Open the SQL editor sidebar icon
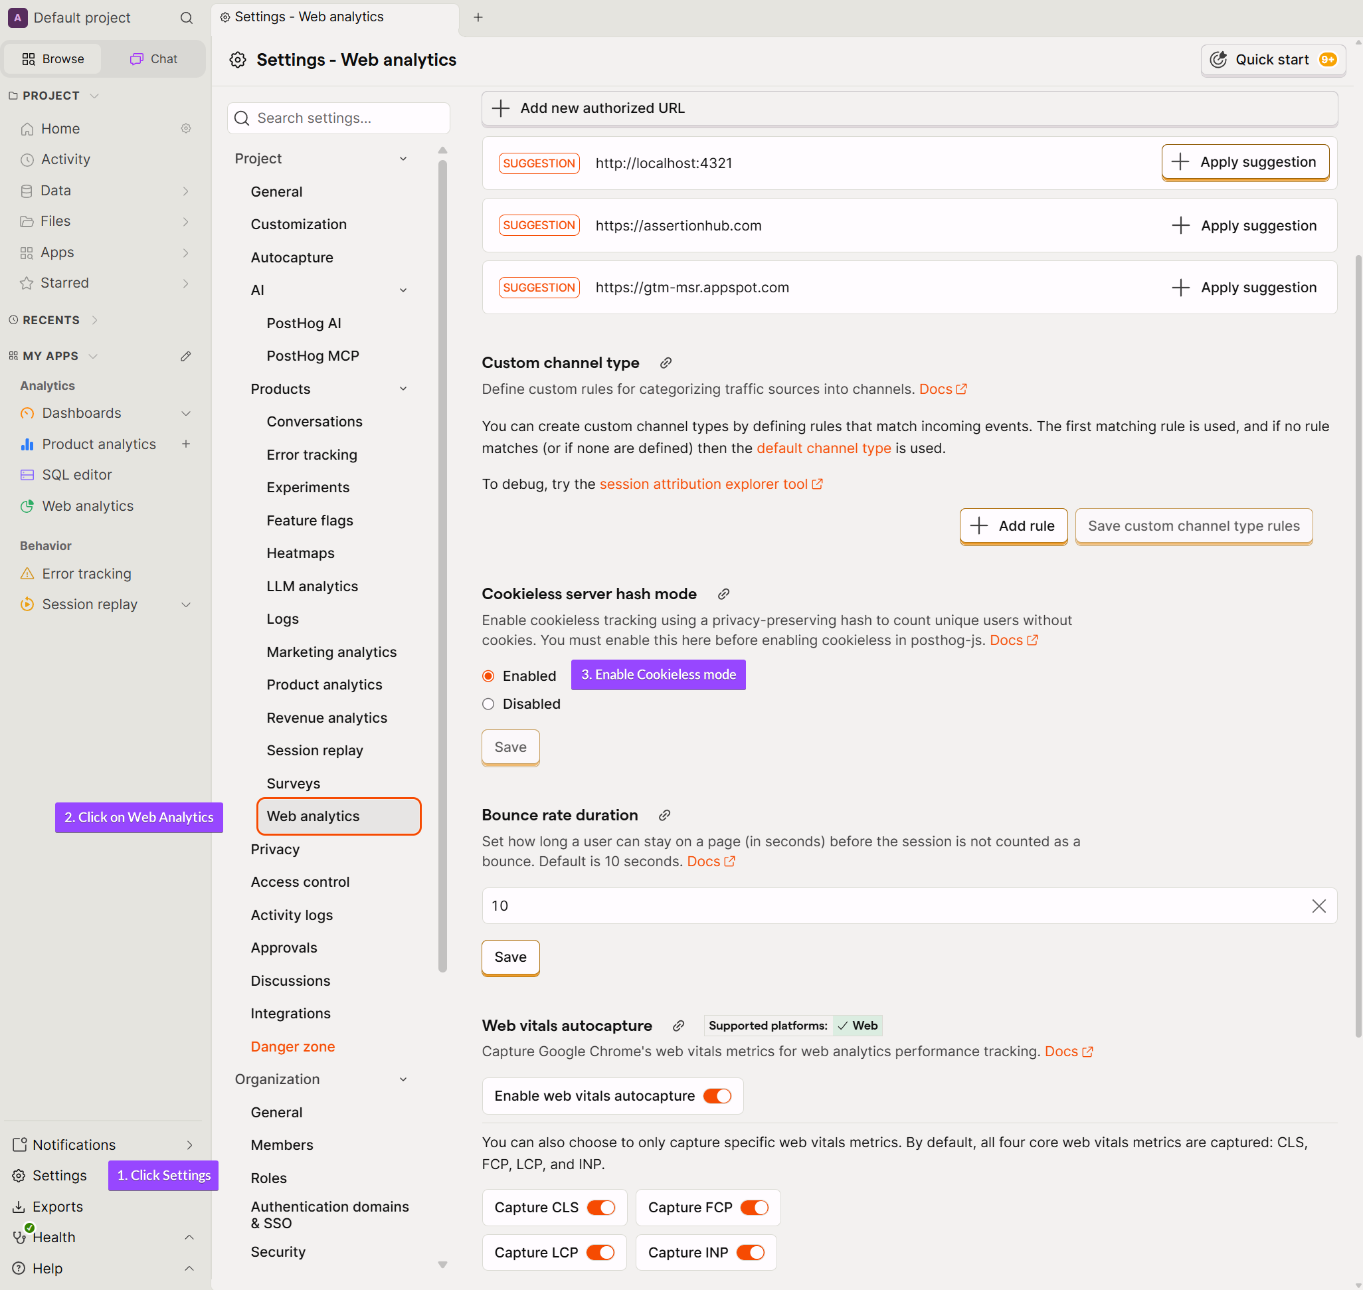 tap(27, 474)
